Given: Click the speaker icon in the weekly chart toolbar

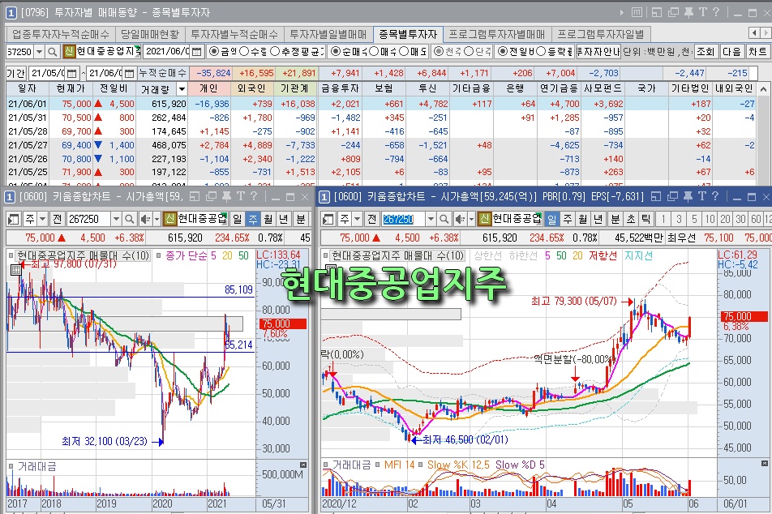Looking at the screenshot, I should [x=144, y=219].
